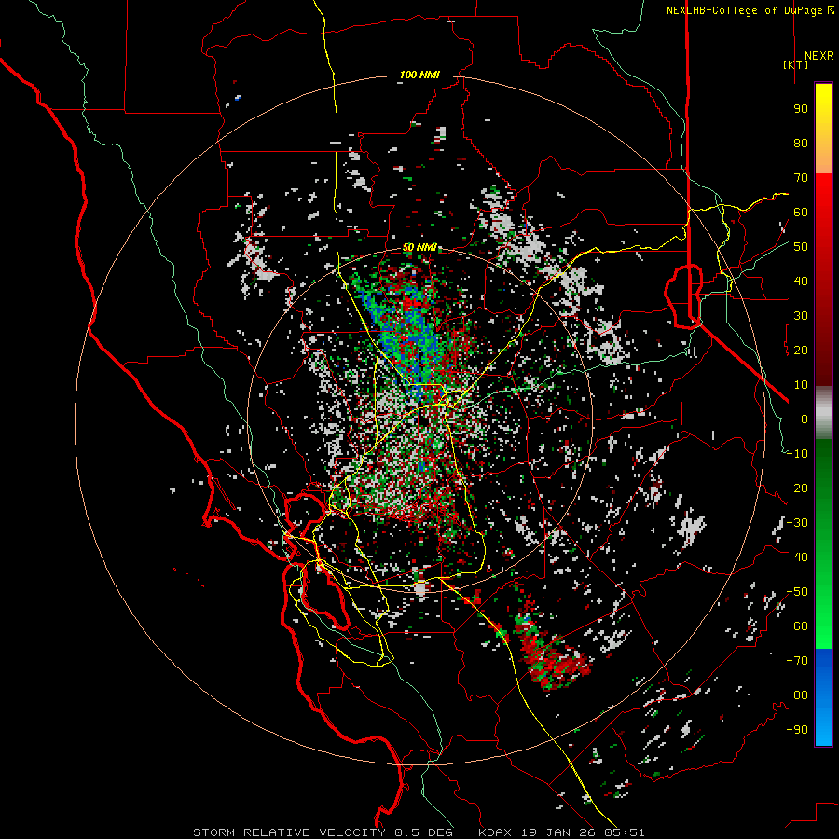Screen dimensions: 839x839
Task: Click the 60 value on velocity scale
Action: (801, 213)
